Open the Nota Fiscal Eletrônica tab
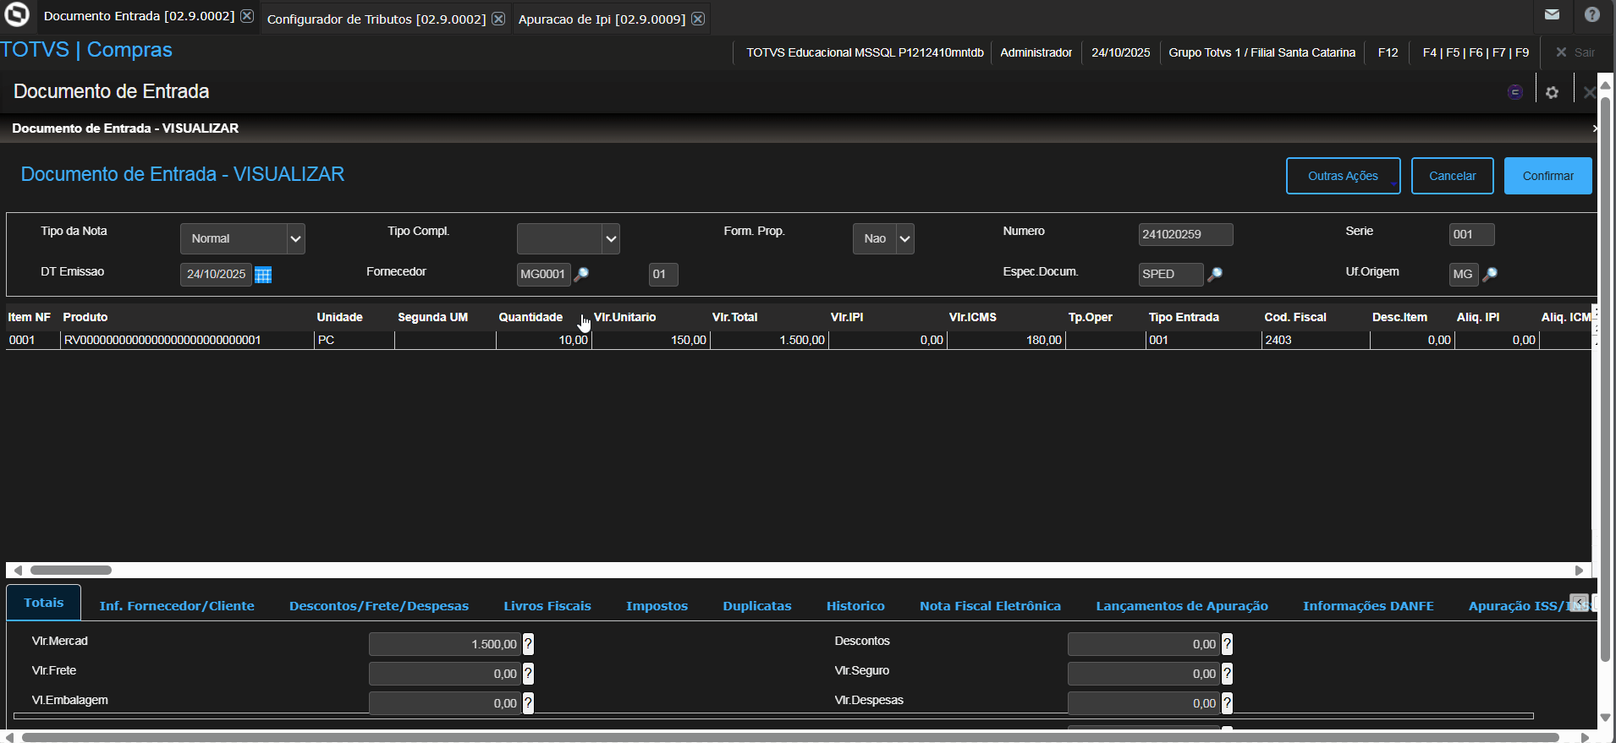Image resolution: width=1616 pixels, height=743 pixels. click(990, 606)
